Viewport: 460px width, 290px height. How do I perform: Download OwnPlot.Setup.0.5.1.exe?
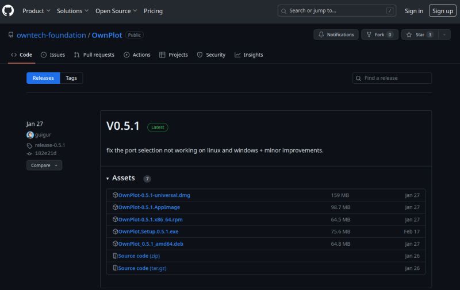point(148,231)
